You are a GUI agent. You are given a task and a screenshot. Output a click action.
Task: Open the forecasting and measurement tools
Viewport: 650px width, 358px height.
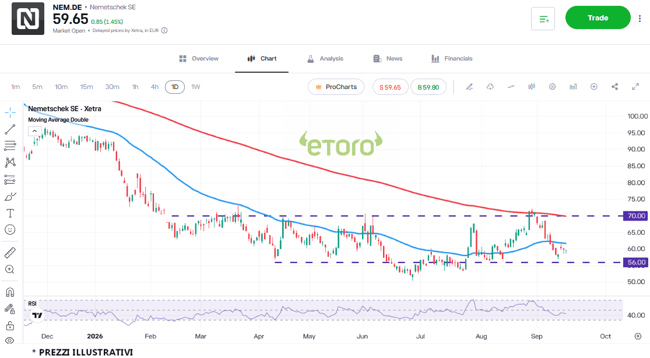[10, 179]
